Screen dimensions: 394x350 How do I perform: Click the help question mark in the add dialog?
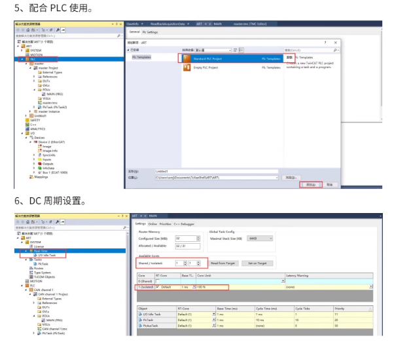pos(325,43)
